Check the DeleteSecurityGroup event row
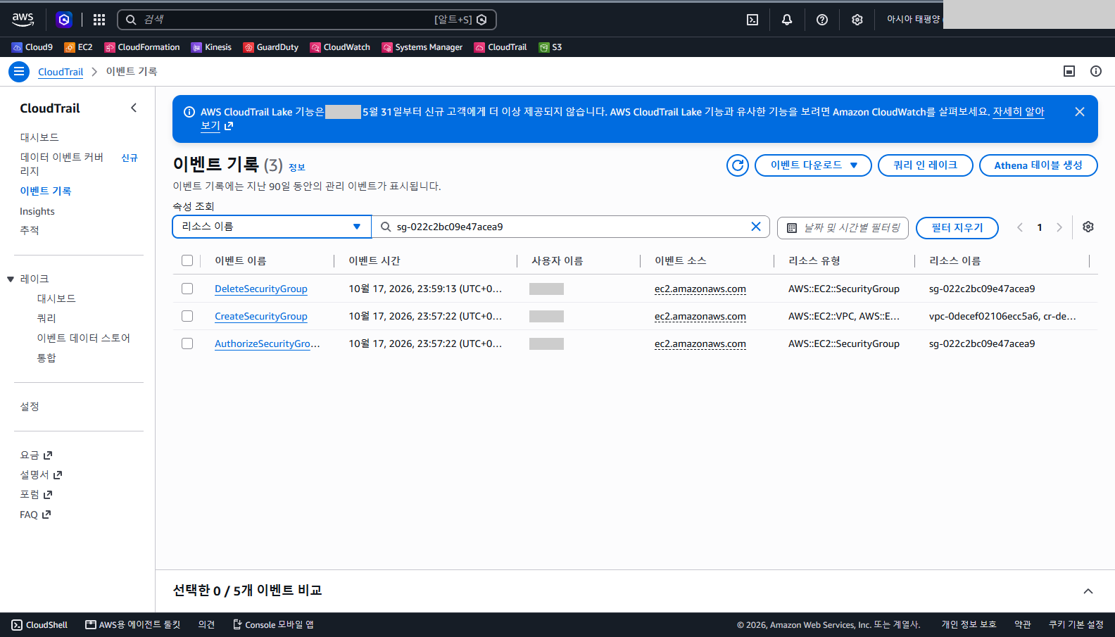The height and width of the screenshot is (637, 1115). 187,289
